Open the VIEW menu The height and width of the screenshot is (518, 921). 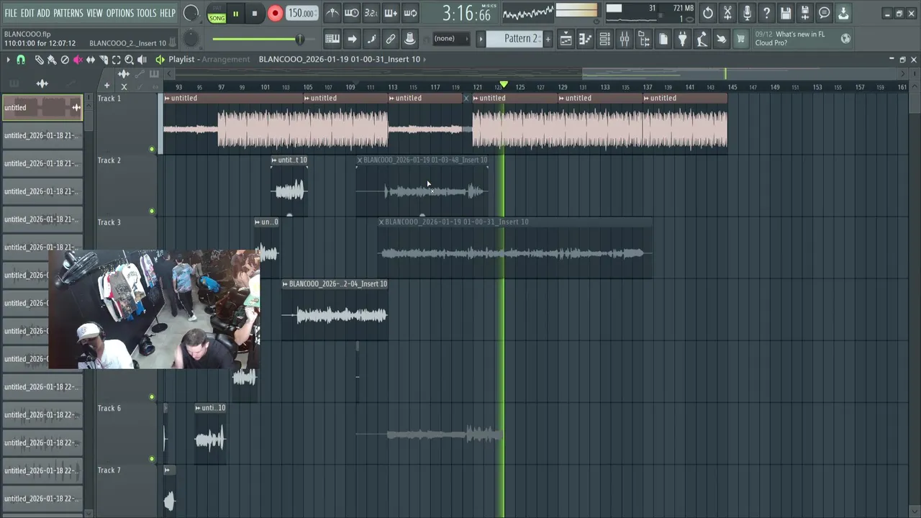(x=95, y=14)
